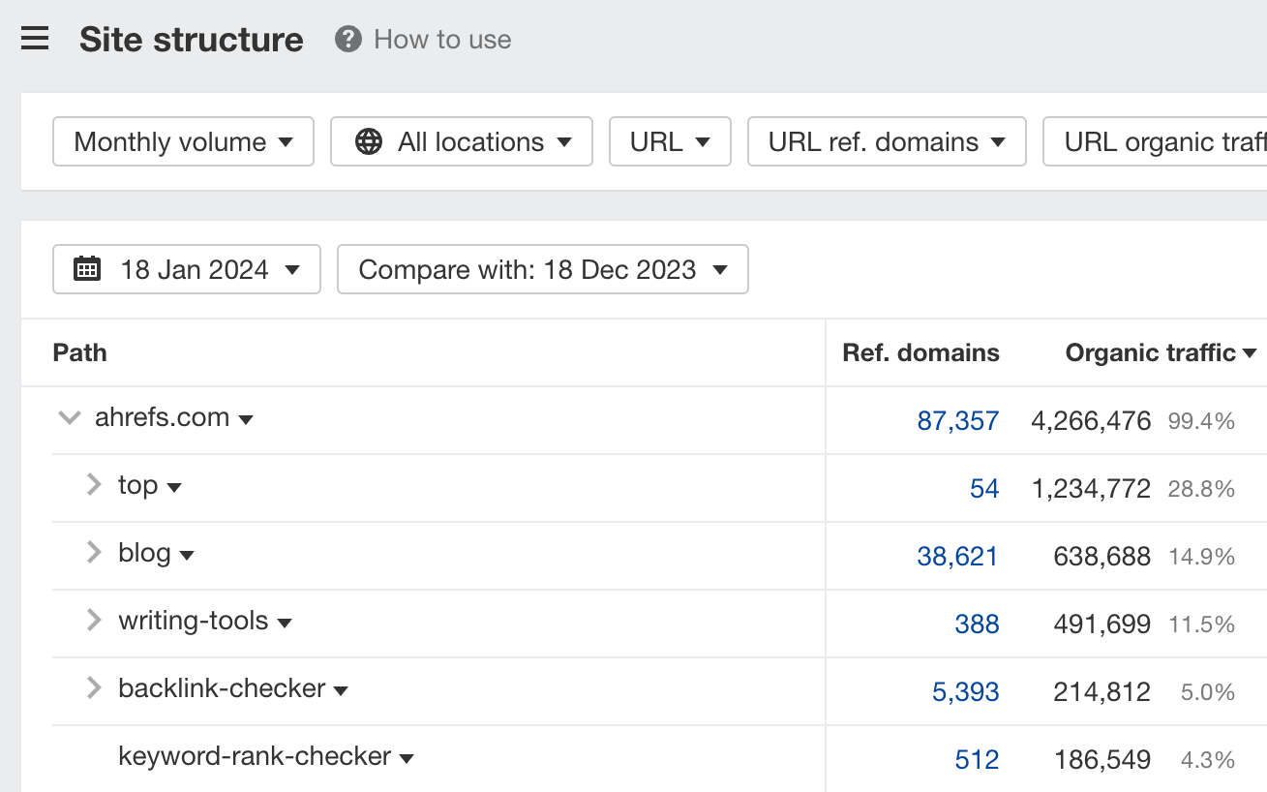The width and height of the screenshot is (1267, 792).
Task: Click the globe icon in All locations
Action: point(368,142)
